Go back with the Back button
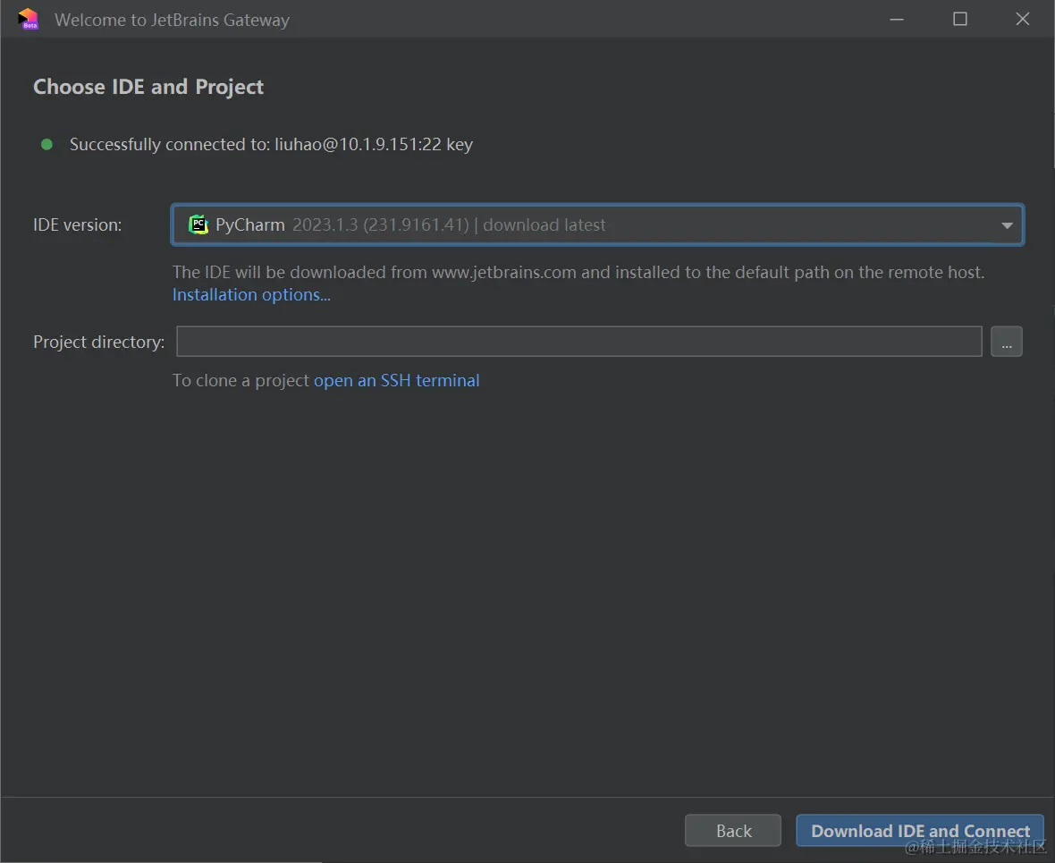The width and height of the screenshot is (1055, 863). click(733, 831)
